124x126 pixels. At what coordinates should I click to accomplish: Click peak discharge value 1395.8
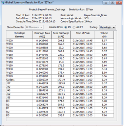[x=61, y=83]
